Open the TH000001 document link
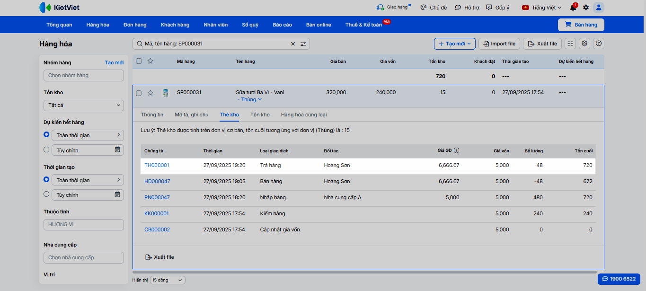The height and width of the screenshot is (291, 646). click(157, 166)
